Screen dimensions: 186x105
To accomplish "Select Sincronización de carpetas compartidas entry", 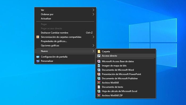I will (x=65, y=37).
